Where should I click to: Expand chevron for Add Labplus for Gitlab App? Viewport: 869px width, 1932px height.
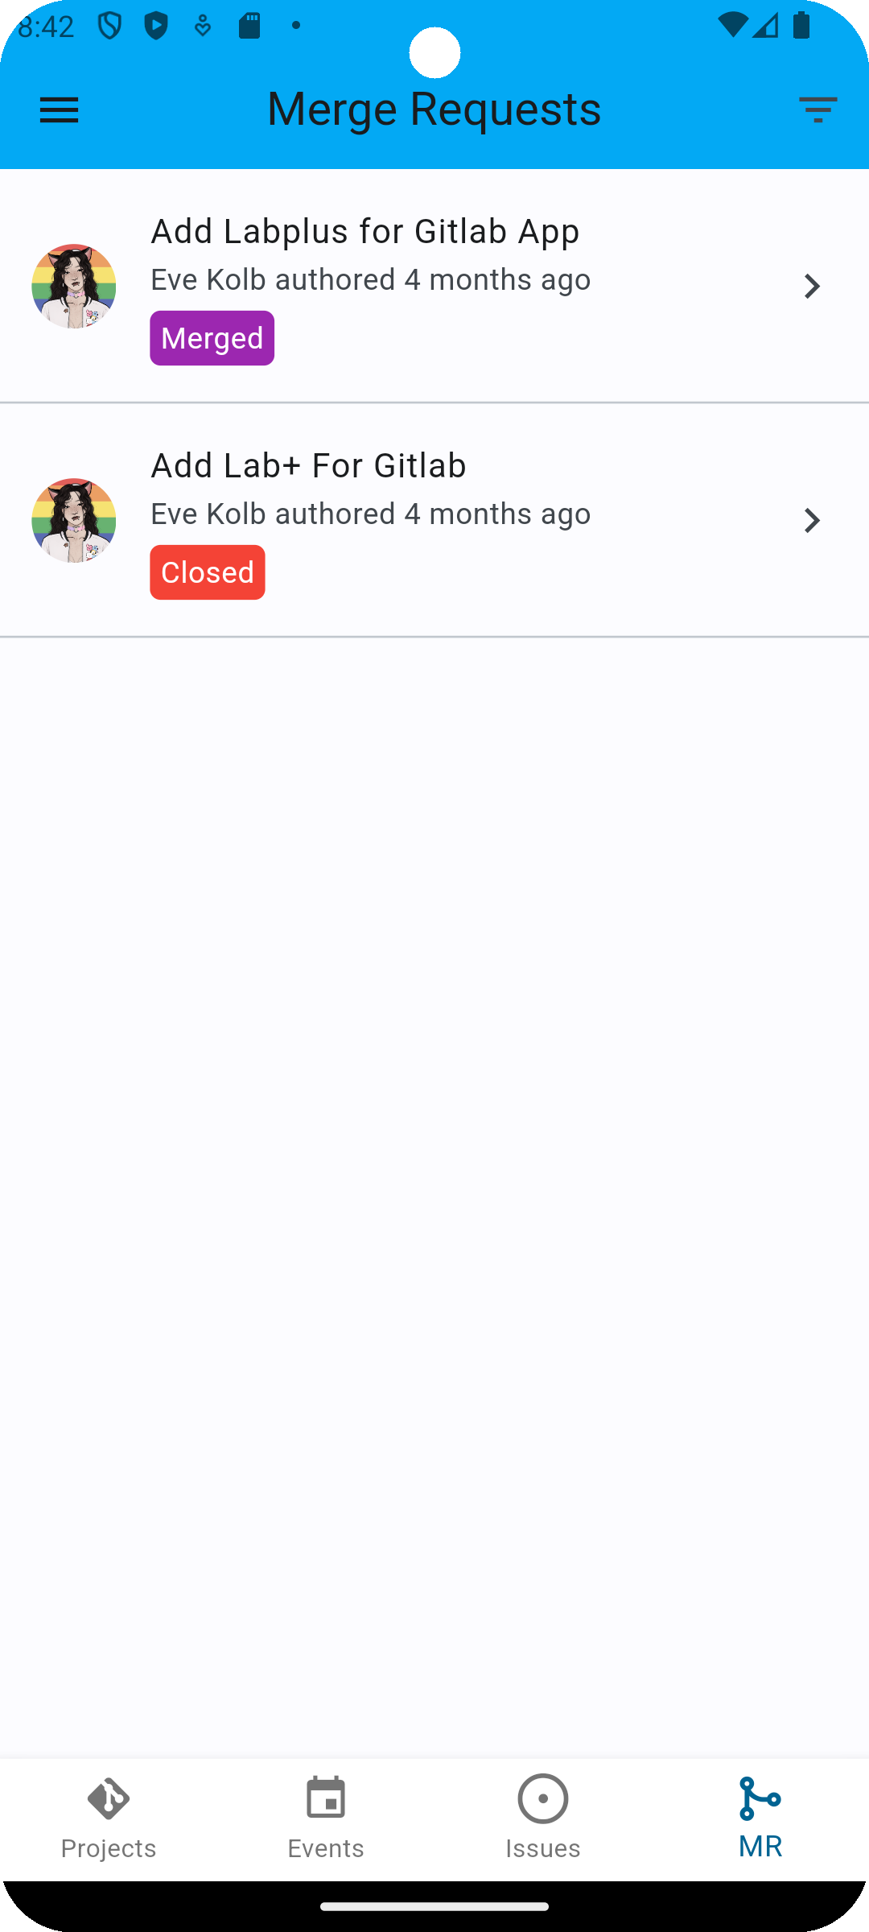click(813, 286)
